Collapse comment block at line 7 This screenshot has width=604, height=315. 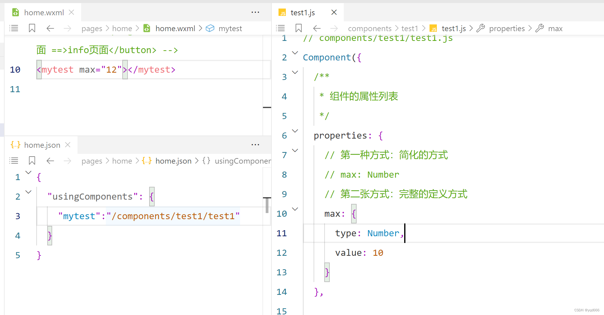tap(295, 150)
